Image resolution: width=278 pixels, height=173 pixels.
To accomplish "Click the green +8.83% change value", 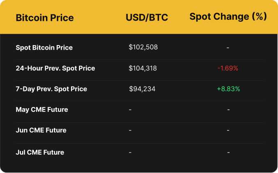I will (228, 89).
